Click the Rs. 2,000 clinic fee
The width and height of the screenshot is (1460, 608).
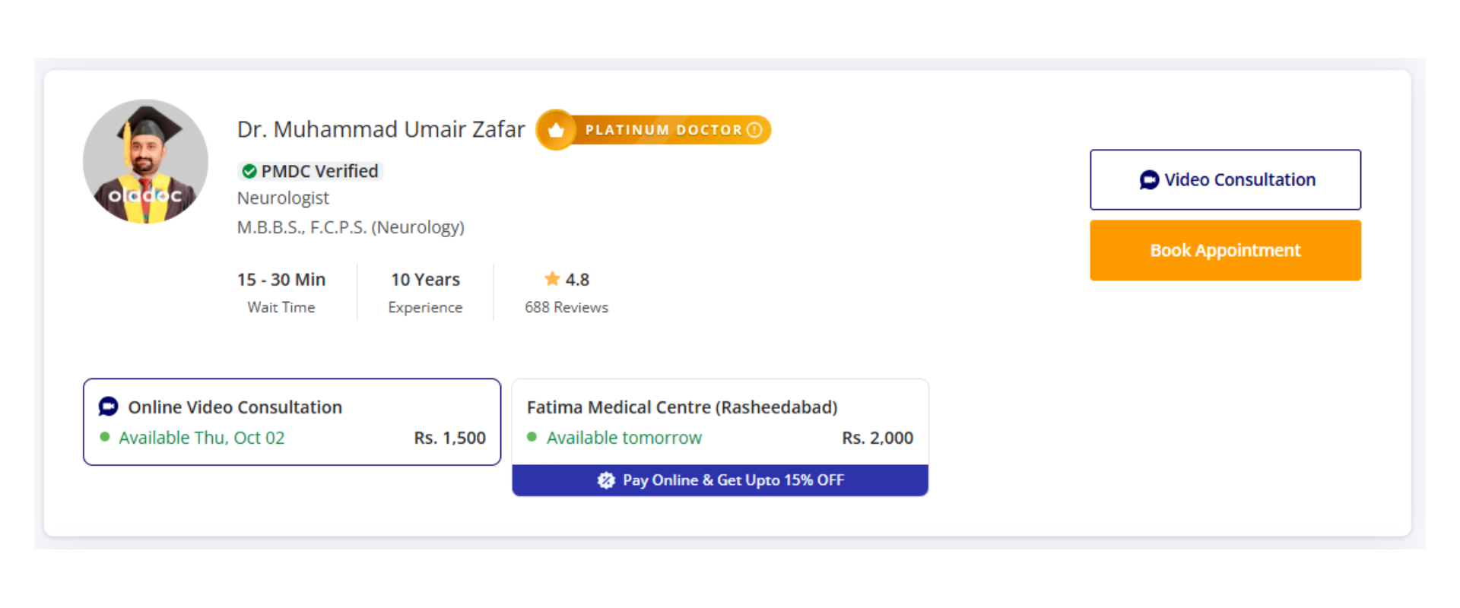pos(878,438)
